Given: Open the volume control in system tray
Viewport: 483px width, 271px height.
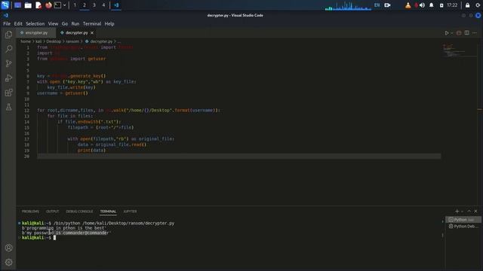Looking at the screenshot, I should click(x=423, y=5).
